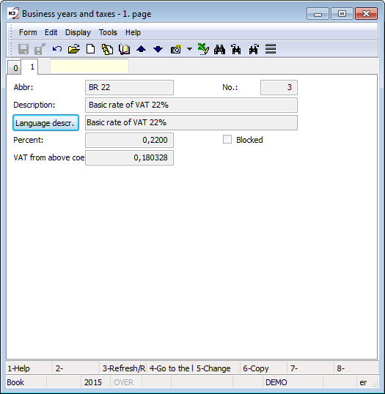The height and width of the screenshot is (394, 385).
Task: Click the New blank page icon
Action: (91, 49)
